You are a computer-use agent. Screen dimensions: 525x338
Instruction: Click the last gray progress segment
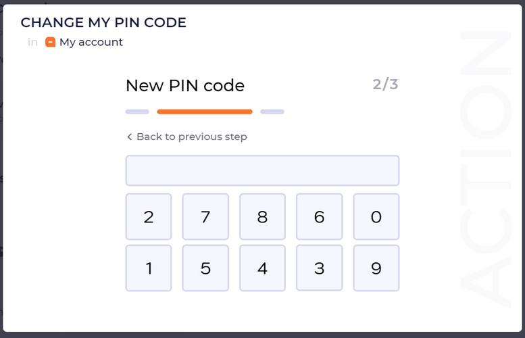(272, 112)
